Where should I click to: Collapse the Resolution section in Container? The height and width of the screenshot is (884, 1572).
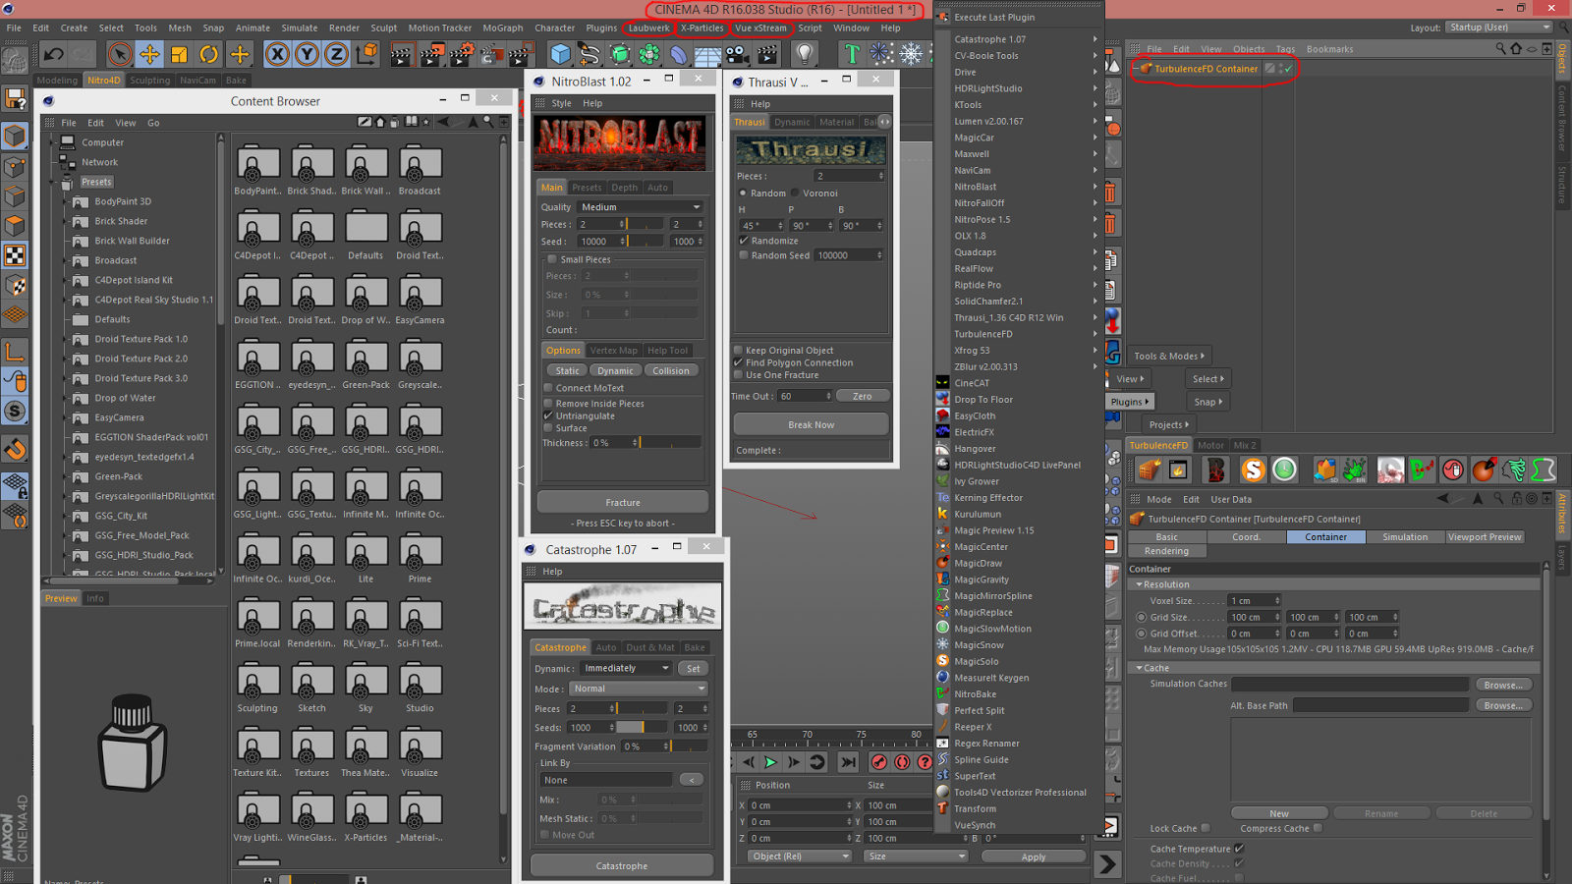pyautogui.click(x=1139, y=584)
